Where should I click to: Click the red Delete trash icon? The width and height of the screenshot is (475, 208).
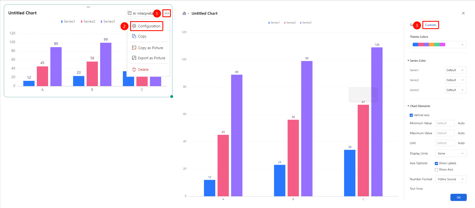134,69
